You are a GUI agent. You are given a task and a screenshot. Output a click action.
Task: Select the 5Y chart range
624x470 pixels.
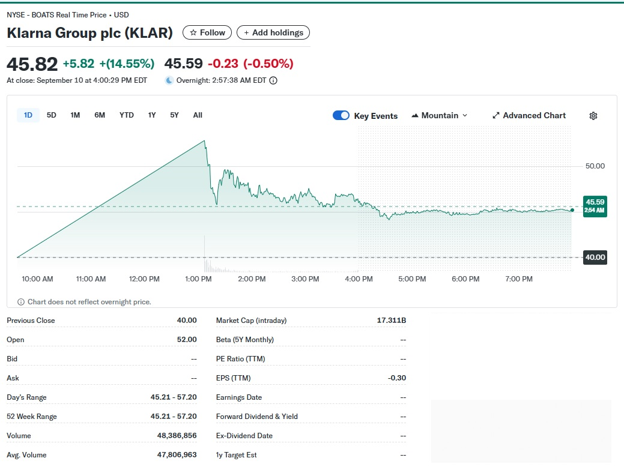[x=174, y=115]
